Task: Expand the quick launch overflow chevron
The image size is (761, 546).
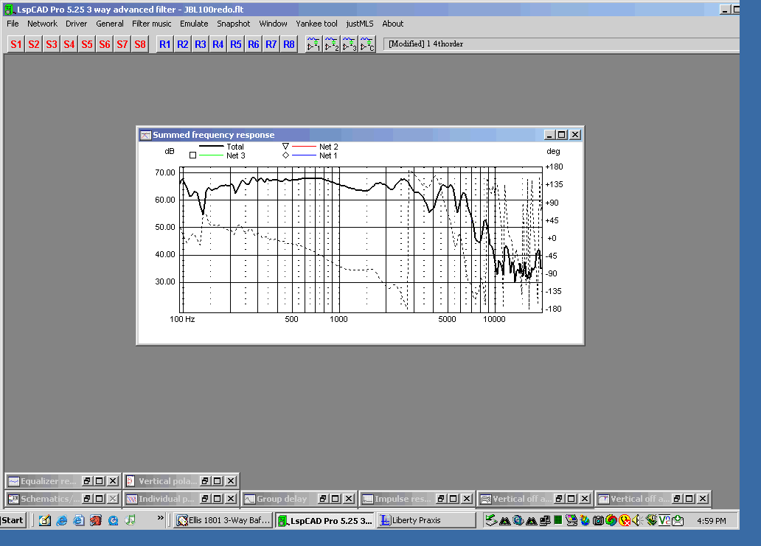Action: click(160, 519)
